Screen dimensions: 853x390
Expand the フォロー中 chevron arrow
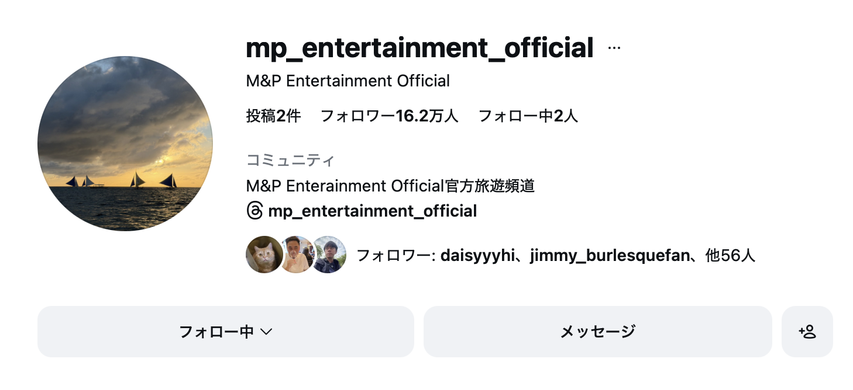click(266, 332)
